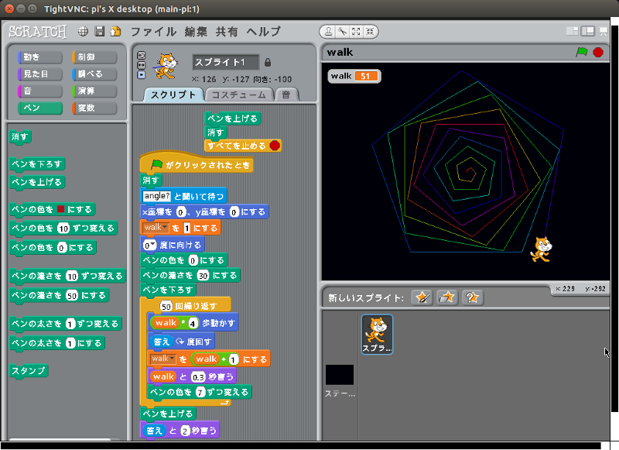Image resolution: width=619 pixels, height=450 pixels.
Task: Switch to small stage view mode
Action: tap(572, 31)
